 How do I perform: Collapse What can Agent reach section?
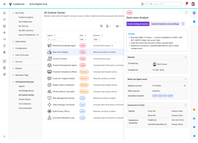pos(186,79)
